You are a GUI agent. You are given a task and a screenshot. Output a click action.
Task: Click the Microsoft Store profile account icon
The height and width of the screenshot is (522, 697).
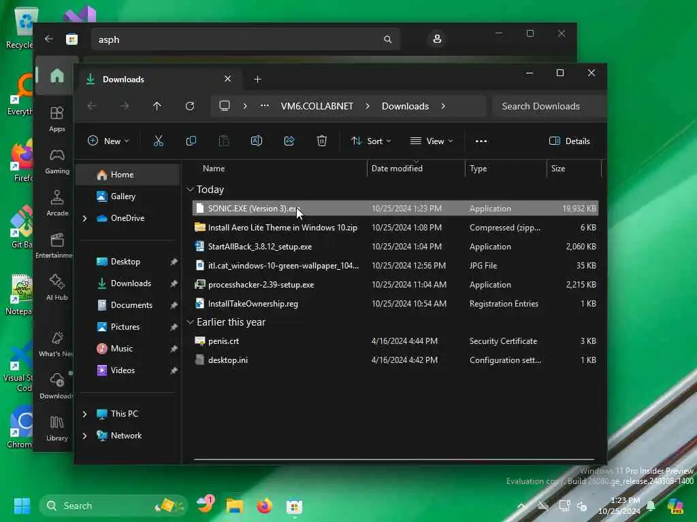click(x=437, y=39)
